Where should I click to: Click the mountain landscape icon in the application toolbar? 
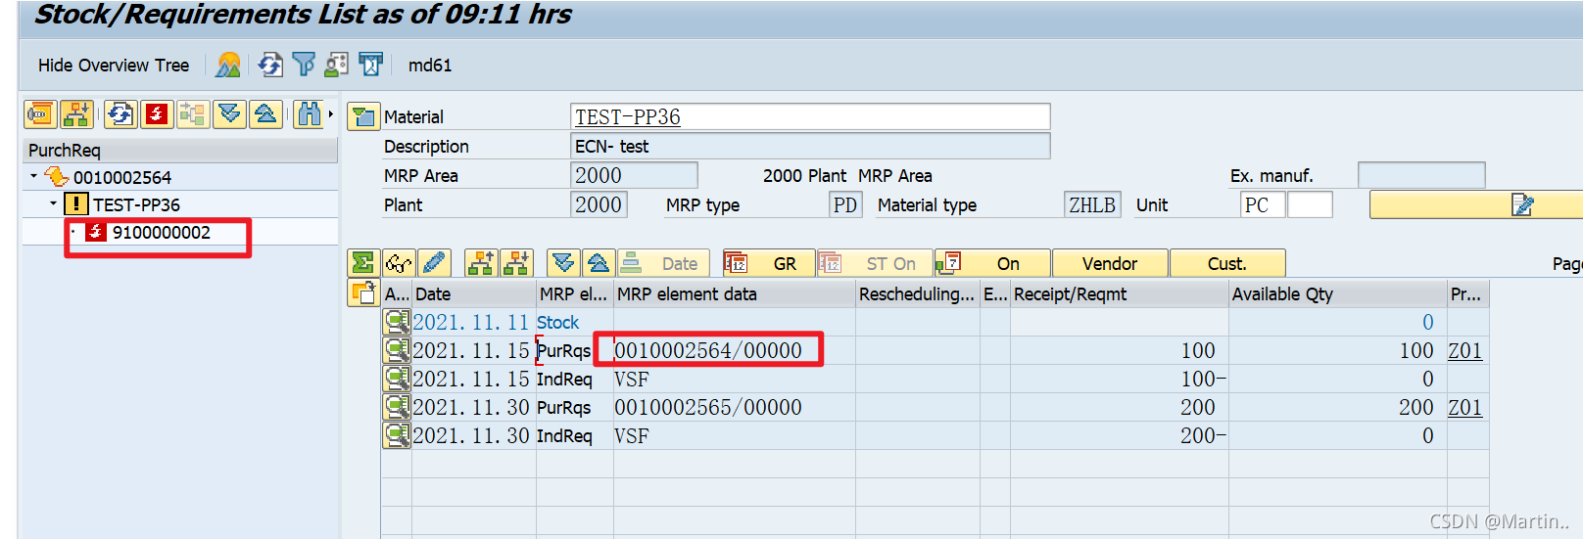pos(228,66)
